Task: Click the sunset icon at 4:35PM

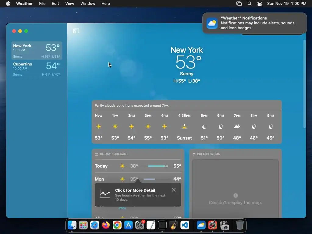Action: tap(184, 127)
